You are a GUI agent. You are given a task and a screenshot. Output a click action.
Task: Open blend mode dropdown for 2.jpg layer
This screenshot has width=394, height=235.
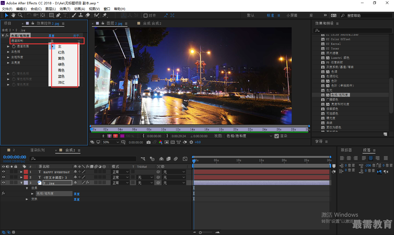(120, 183)
